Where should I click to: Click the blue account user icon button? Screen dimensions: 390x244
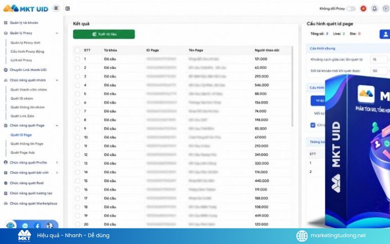pos(385,34)
